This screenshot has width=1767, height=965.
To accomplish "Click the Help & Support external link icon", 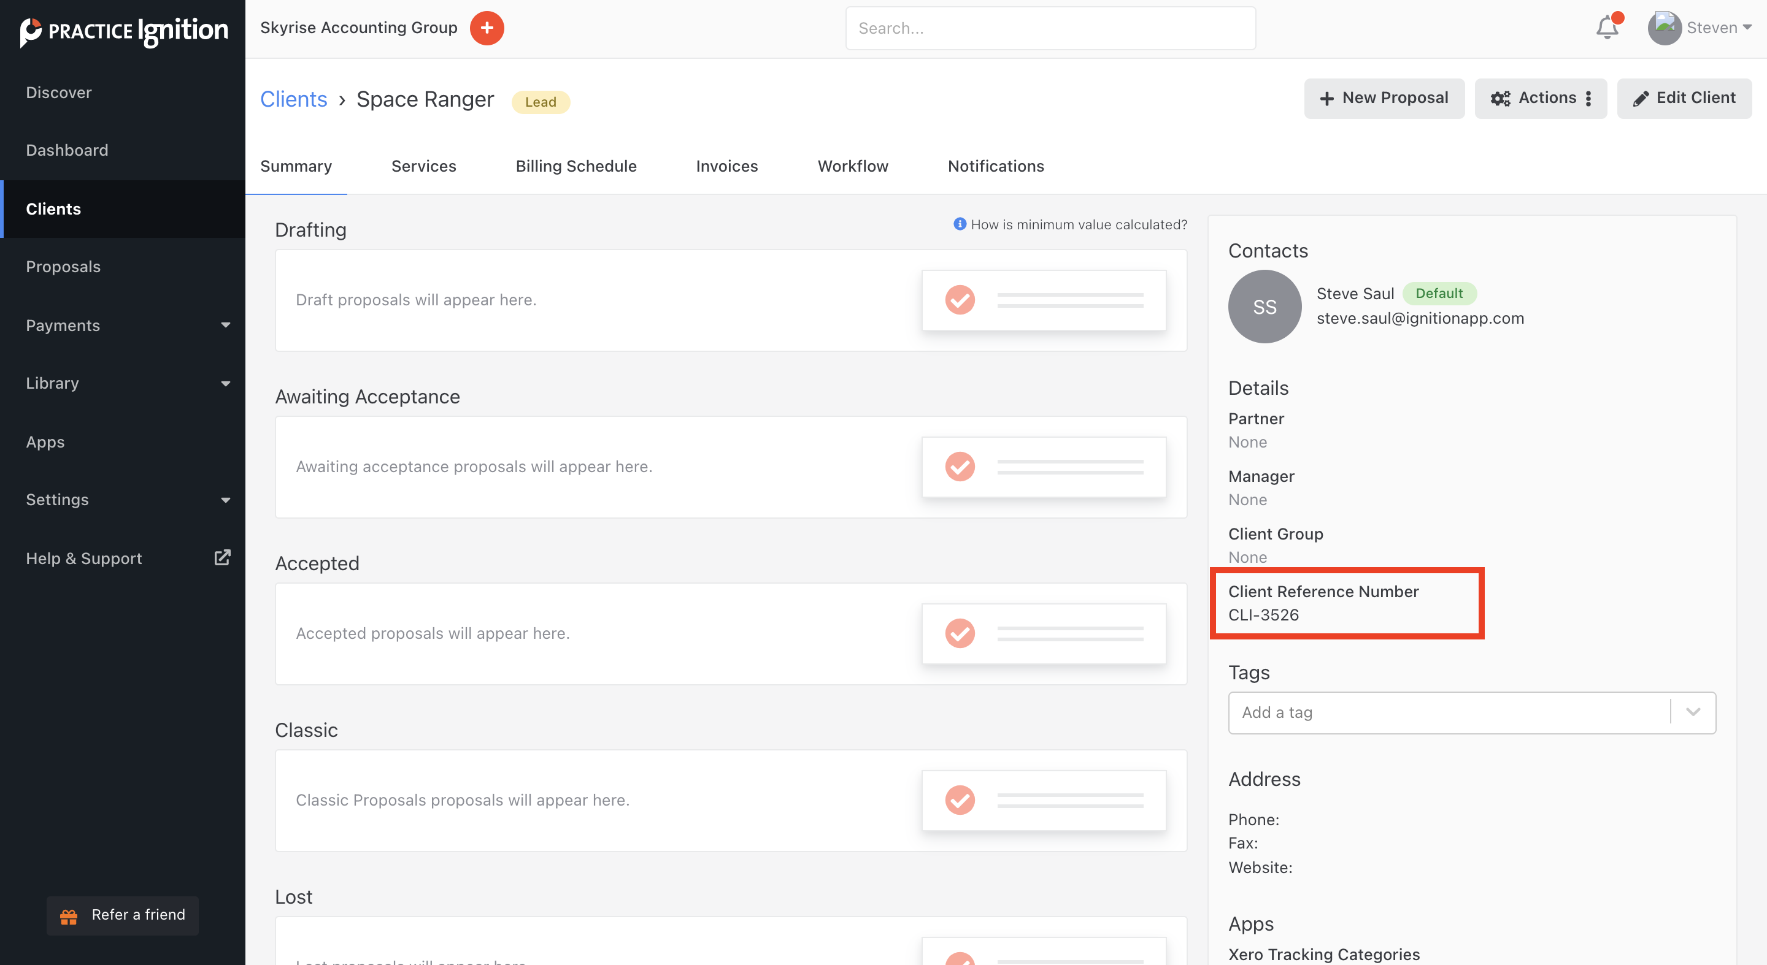I will [x=222, y=558].
